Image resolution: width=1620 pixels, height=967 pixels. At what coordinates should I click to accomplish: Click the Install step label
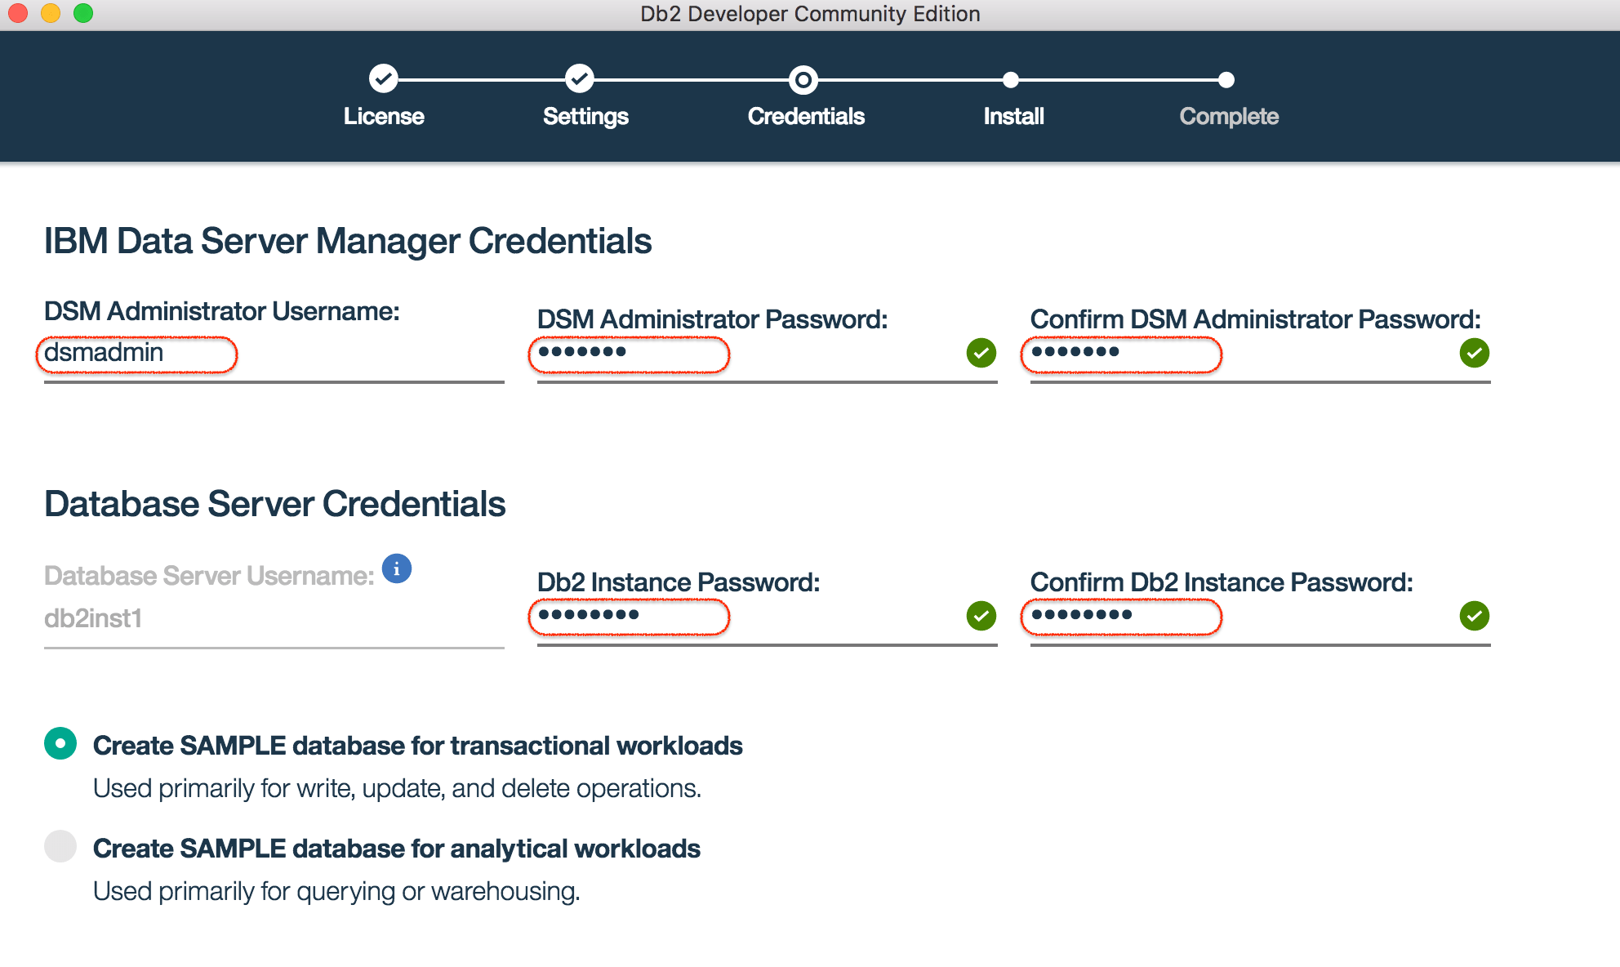pyautogui.click(x=1013, y=116)
